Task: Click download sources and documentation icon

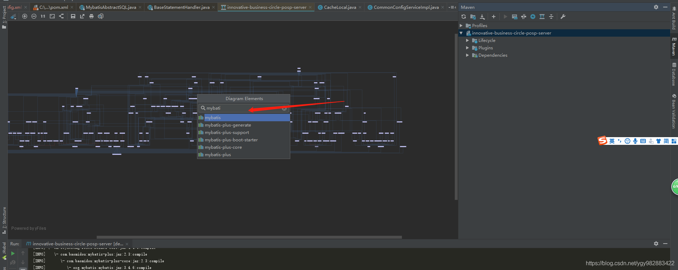Action: pyautogui.click(x=482, y=17)
